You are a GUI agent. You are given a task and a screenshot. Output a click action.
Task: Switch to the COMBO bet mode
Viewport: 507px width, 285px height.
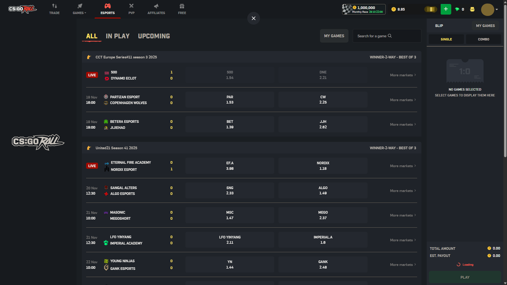pyautogui.click(x=483, y=39)
